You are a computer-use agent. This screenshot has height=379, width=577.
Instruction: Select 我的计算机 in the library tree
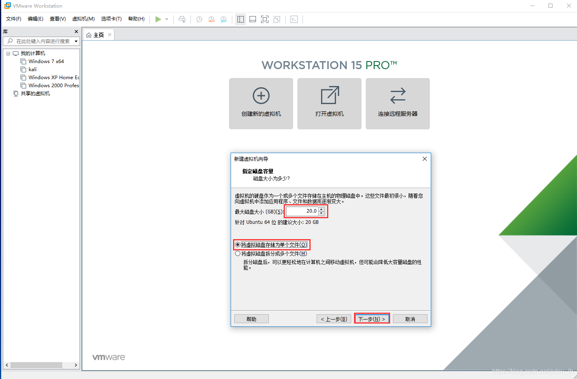[x=33, y=53]
